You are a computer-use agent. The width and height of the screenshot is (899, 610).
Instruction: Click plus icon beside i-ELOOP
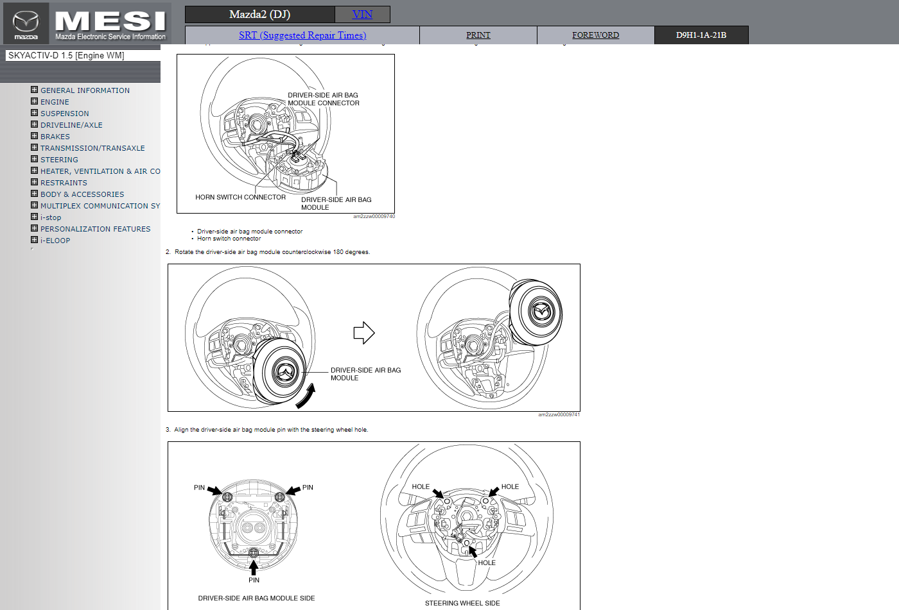pyautogui.click(x=35, y=240)
